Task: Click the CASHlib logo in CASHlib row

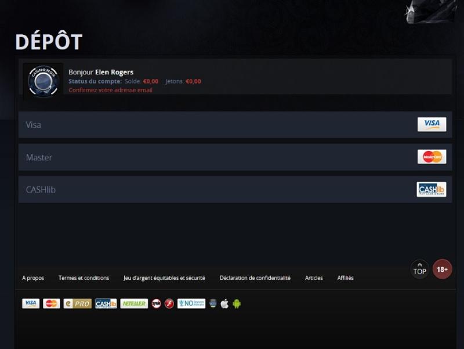Action: click(432, 189)
